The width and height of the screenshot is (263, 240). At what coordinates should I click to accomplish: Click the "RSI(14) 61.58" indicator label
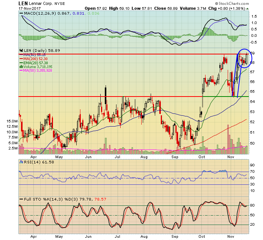click(39, 162)
